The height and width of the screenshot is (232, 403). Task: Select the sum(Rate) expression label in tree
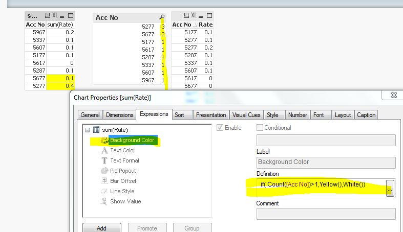click(x=115, y=130)
